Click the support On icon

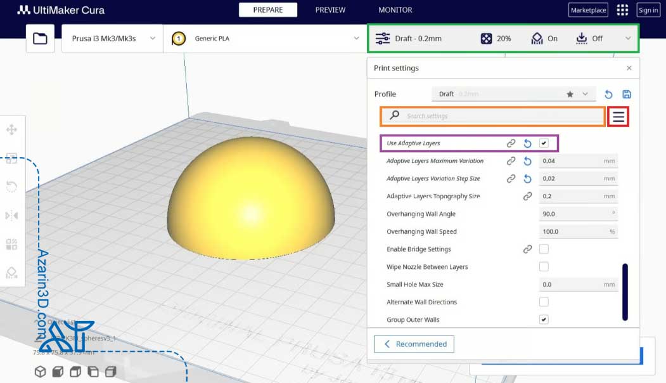537,39
